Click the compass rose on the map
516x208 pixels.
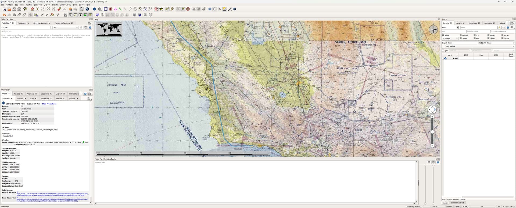(x=433, y=29)
